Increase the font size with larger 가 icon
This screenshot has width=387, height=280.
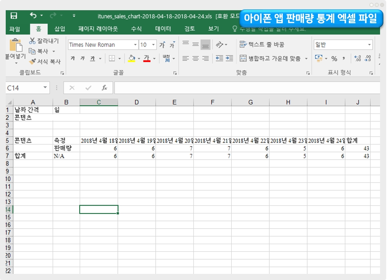tap(162, 45)
